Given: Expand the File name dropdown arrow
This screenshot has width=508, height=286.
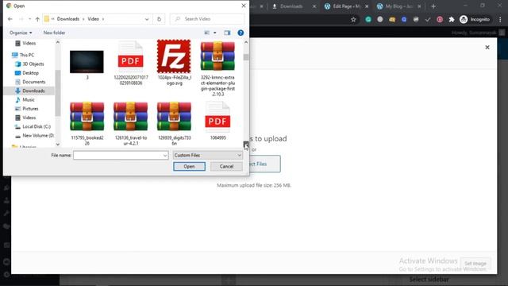Looking at the screenshot, I should pyautogui.click(x=165, y=156).
